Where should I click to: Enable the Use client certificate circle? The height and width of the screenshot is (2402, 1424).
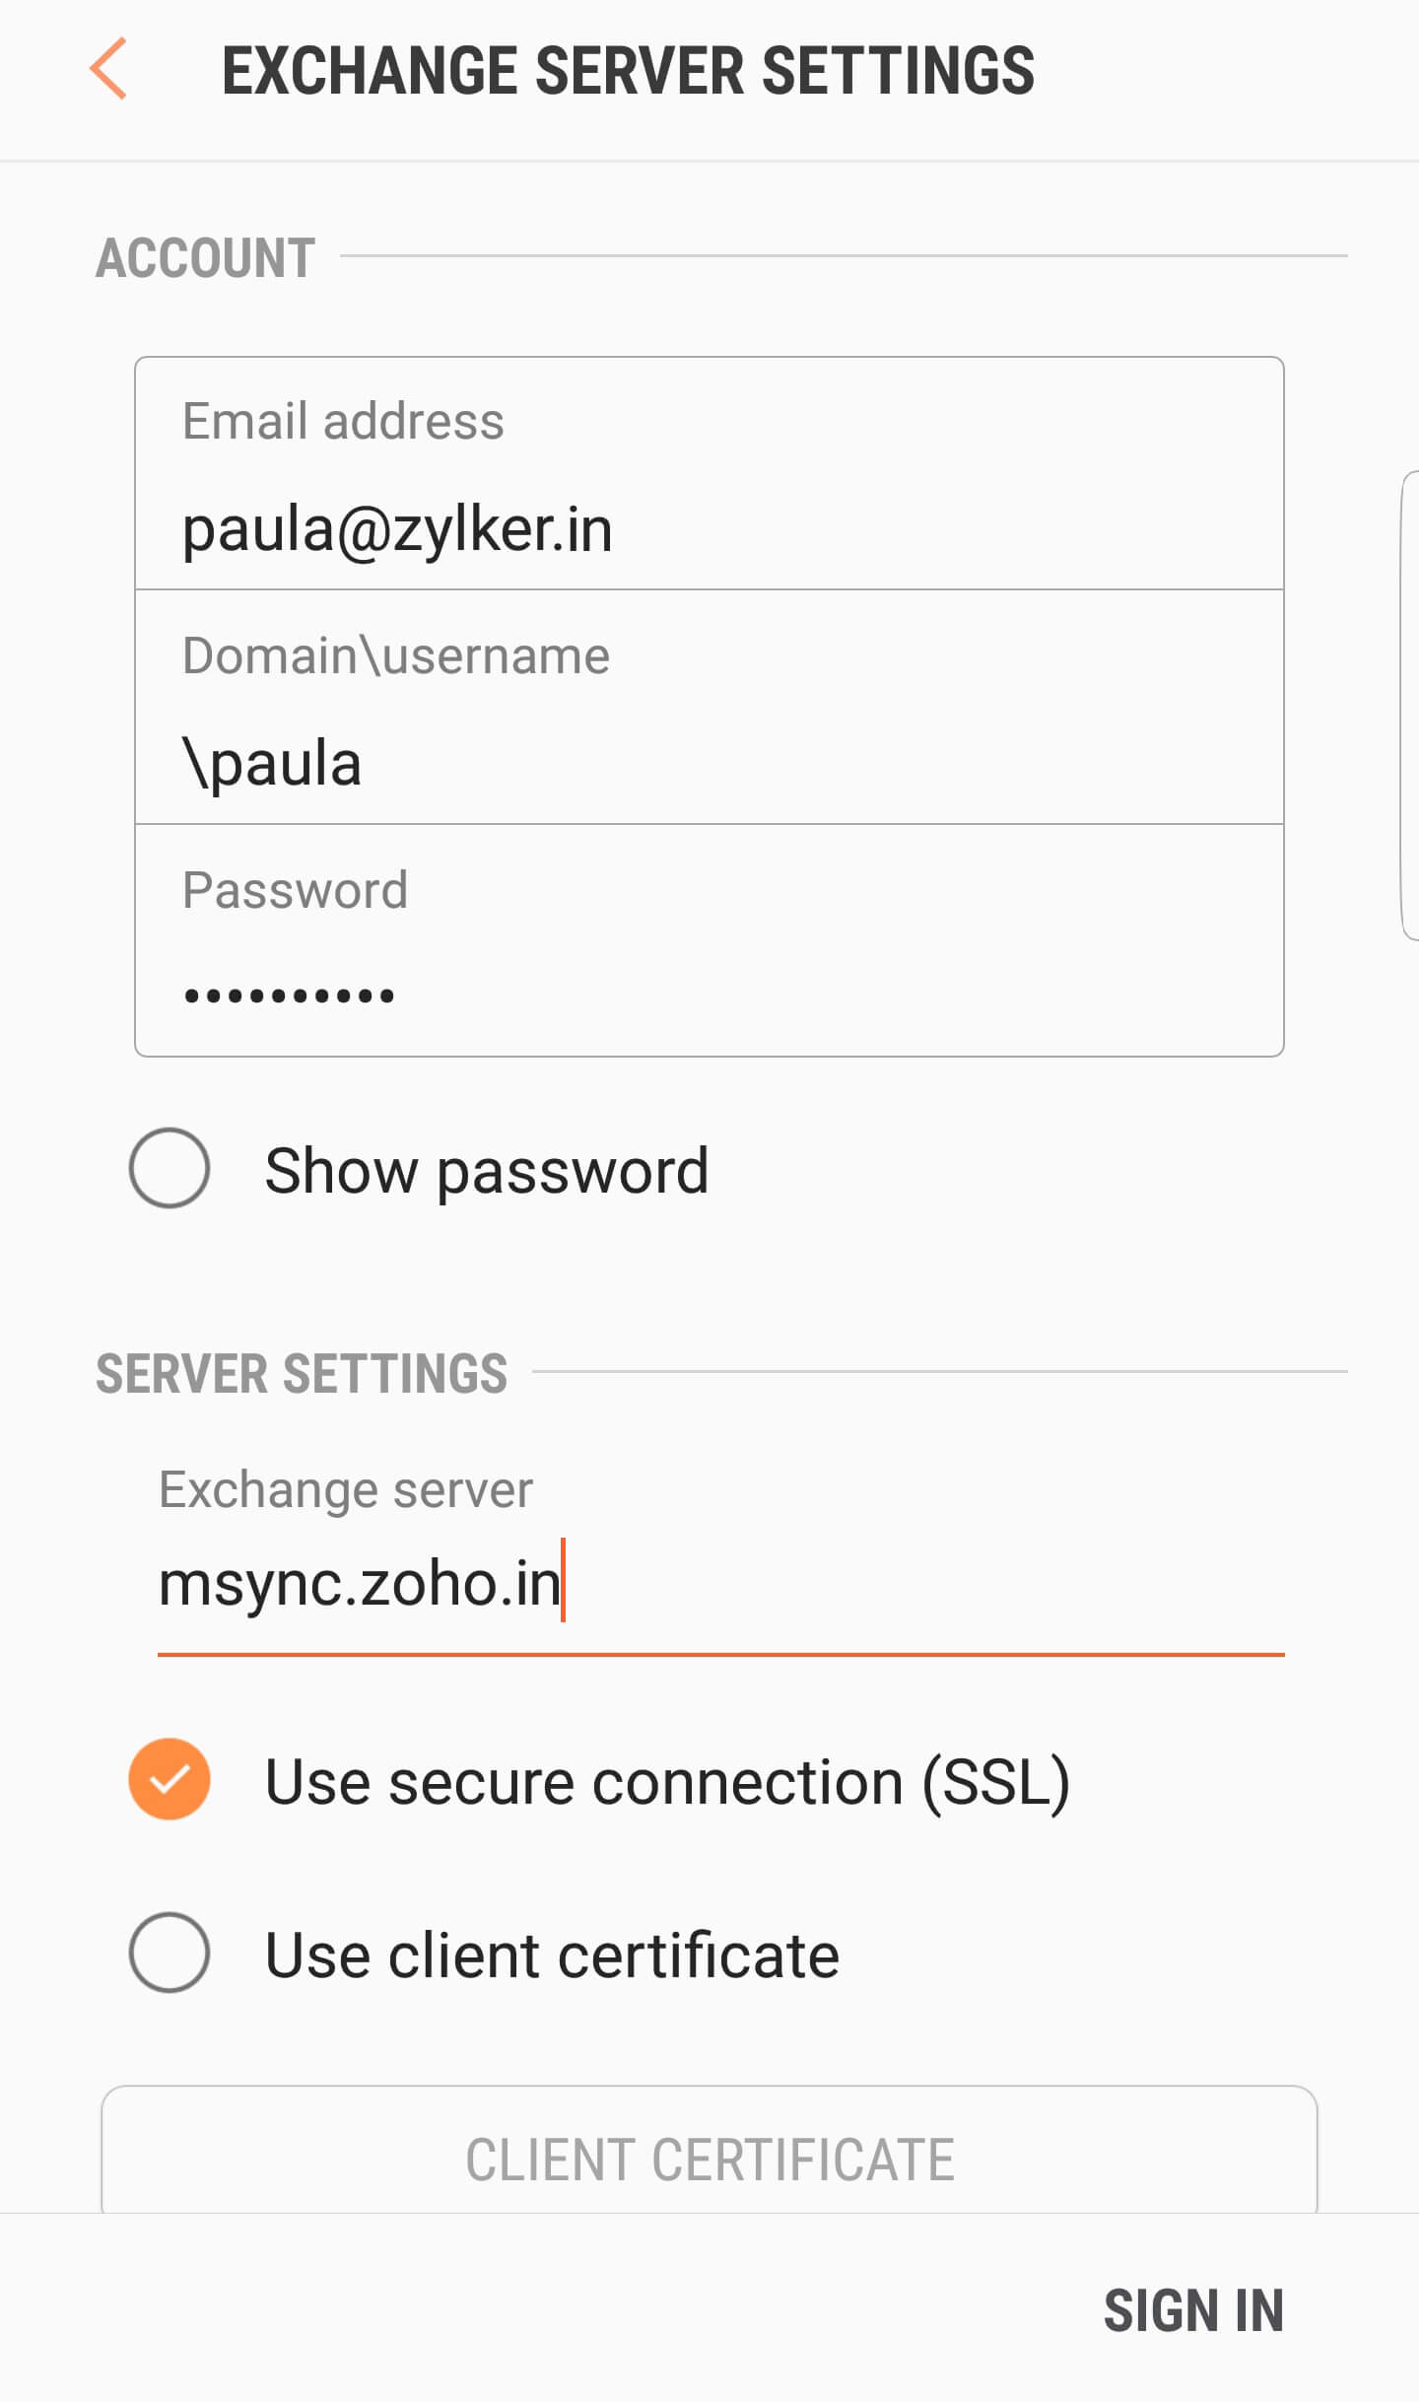(170, 1954)
